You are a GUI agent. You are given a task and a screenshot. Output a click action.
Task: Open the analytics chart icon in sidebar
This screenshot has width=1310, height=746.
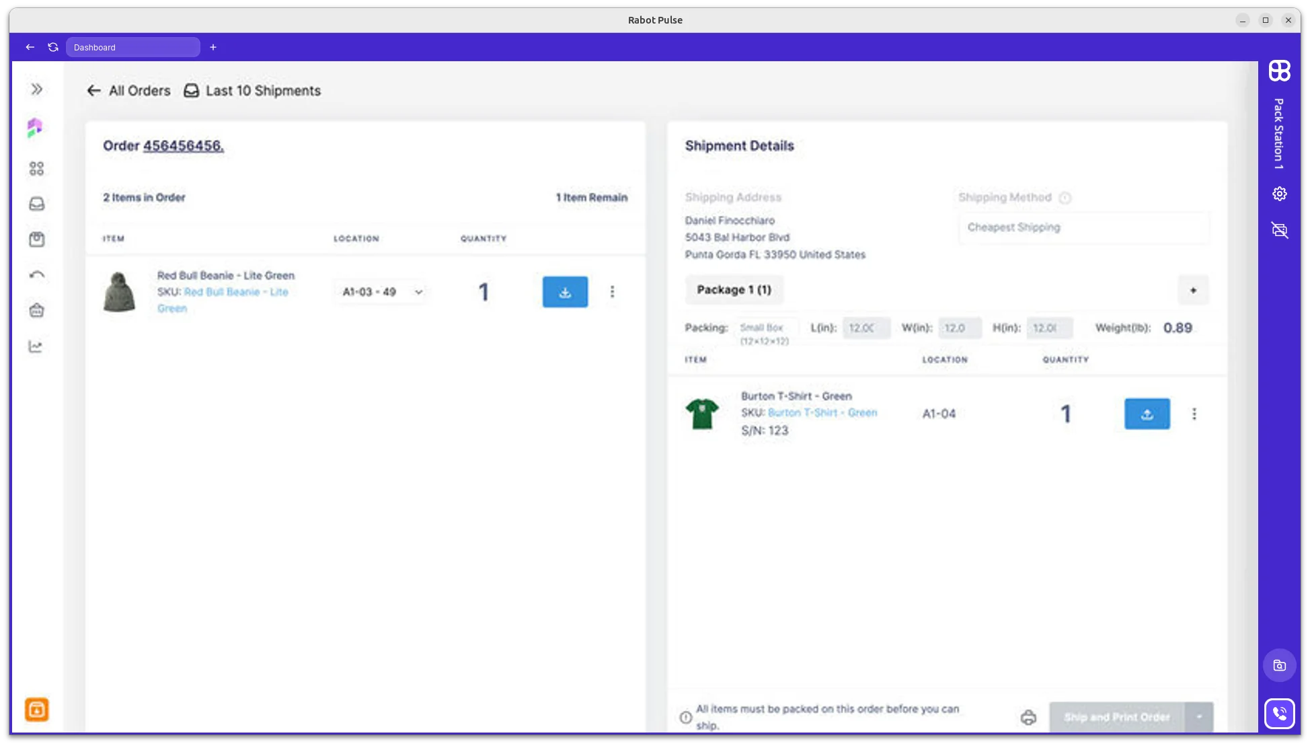tap(37, 346)
